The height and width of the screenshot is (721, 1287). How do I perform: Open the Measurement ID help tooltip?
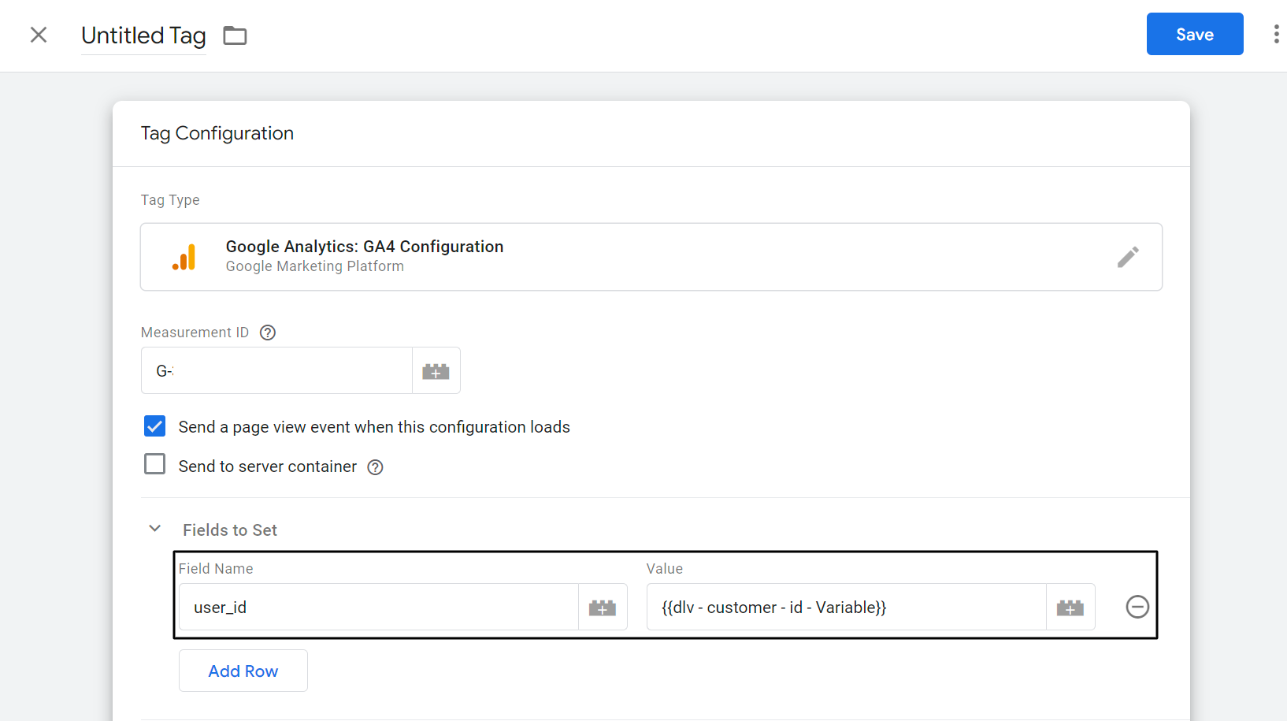(267, 333)
